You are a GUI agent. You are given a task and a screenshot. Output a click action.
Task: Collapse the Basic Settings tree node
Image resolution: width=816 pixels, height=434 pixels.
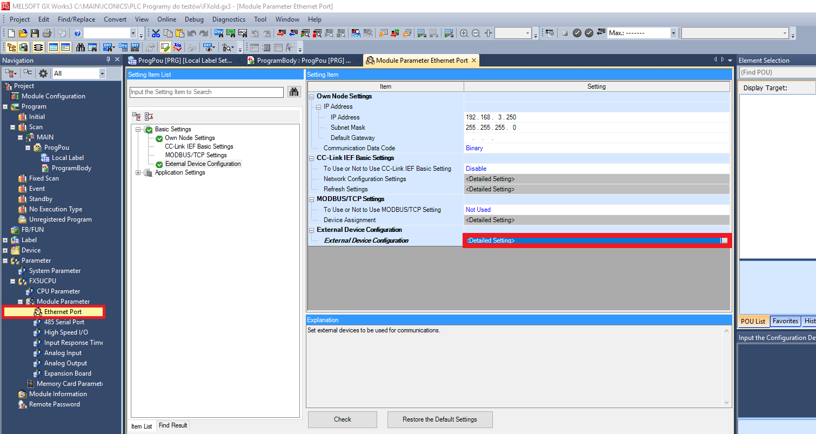[138, 129]
